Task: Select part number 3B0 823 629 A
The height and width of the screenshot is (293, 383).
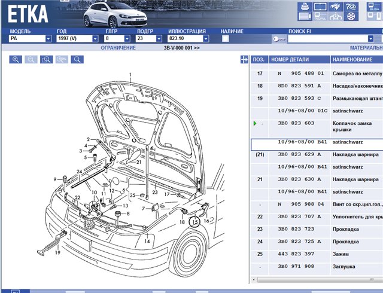Action: pyautogui.click(x=299, y=154)
